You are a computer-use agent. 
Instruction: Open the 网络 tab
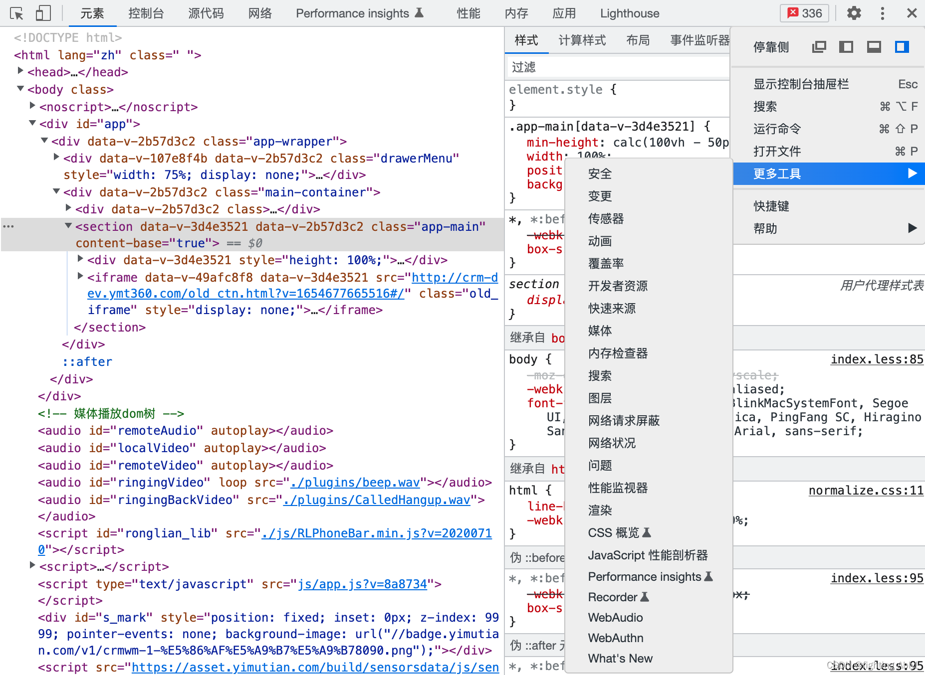(x=260, y=13)
